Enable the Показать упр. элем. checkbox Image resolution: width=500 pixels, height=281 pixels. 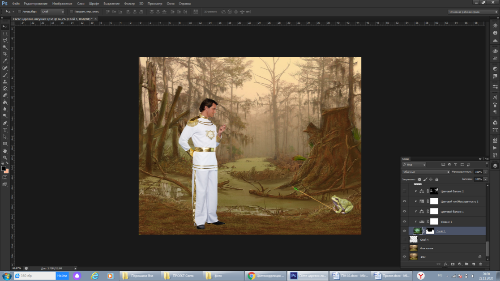click(x=72, y=12)
